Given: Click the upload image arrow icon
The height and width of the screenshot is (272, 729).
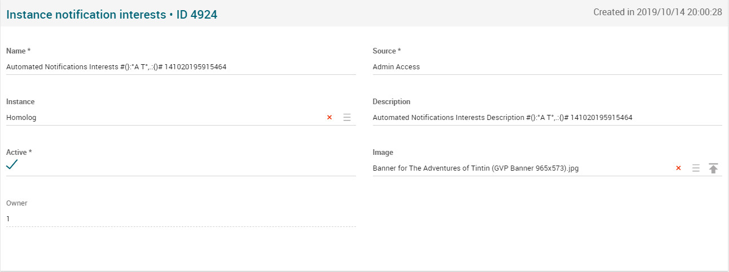Looking at the screenshot, I should point(713,168).
